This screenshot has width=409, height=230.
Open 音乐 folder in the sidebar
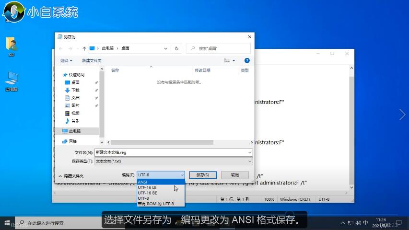click(x=75, y=121)
